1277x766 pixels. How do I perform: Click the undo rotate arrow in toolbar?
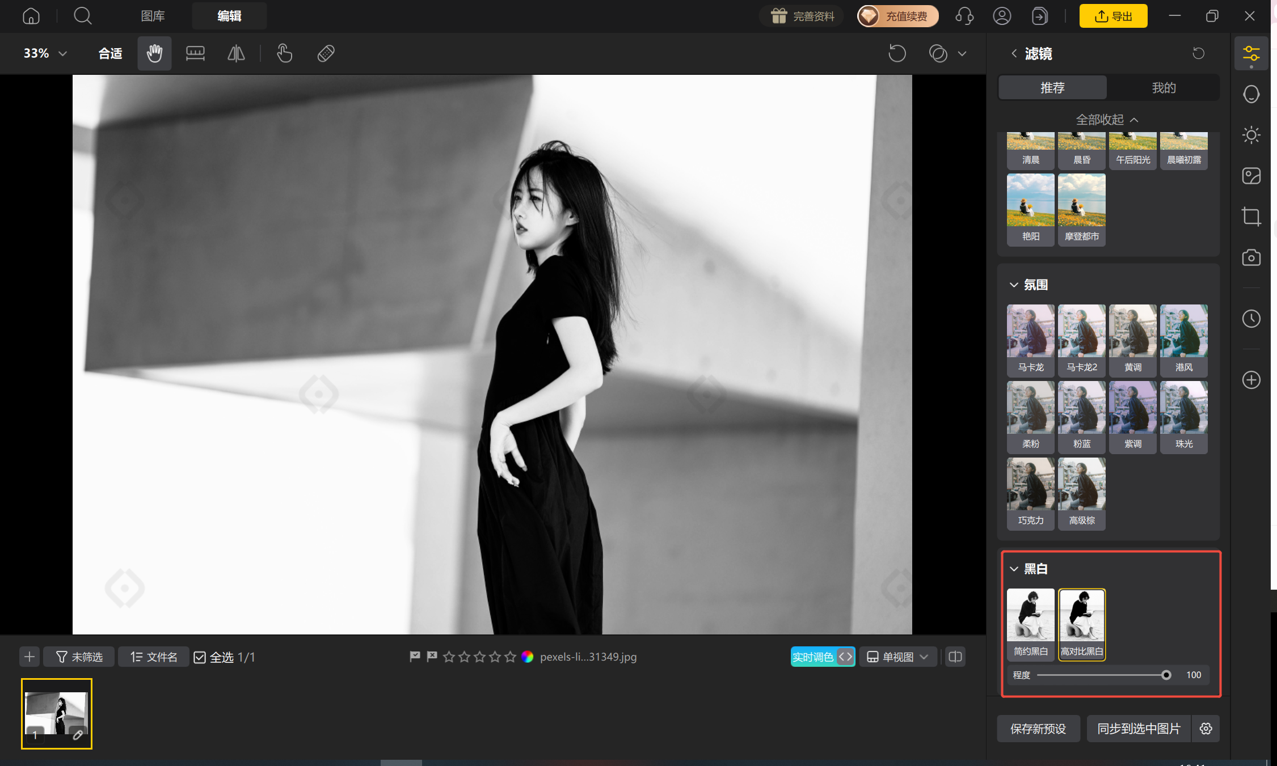[x=897, y=53]
